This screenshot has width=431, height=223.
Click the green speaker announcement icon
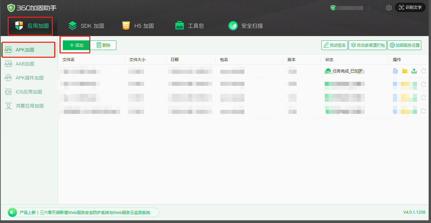pos(12,212)
